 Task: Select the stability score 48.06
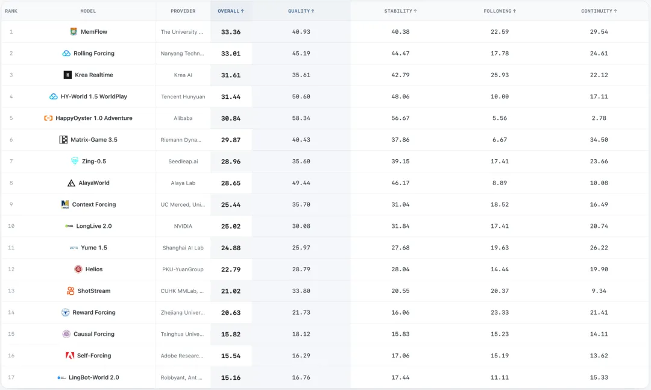400,96
